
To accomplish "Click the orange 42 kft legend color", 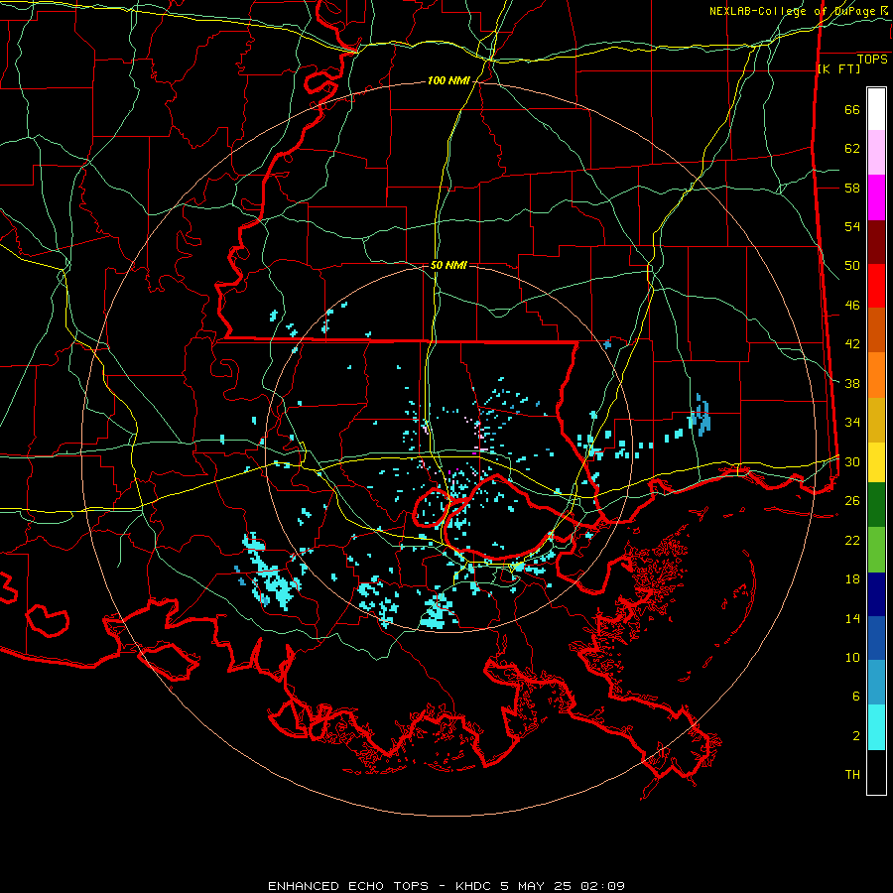I will [876, 375].
